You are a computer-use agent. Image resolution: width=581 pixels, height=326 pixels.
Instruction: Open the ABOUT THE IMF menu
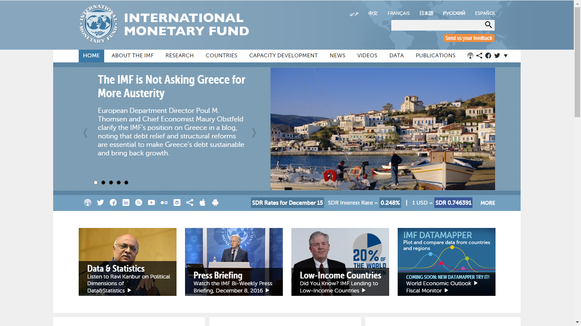pyautogui.click(x=133, y=56)
